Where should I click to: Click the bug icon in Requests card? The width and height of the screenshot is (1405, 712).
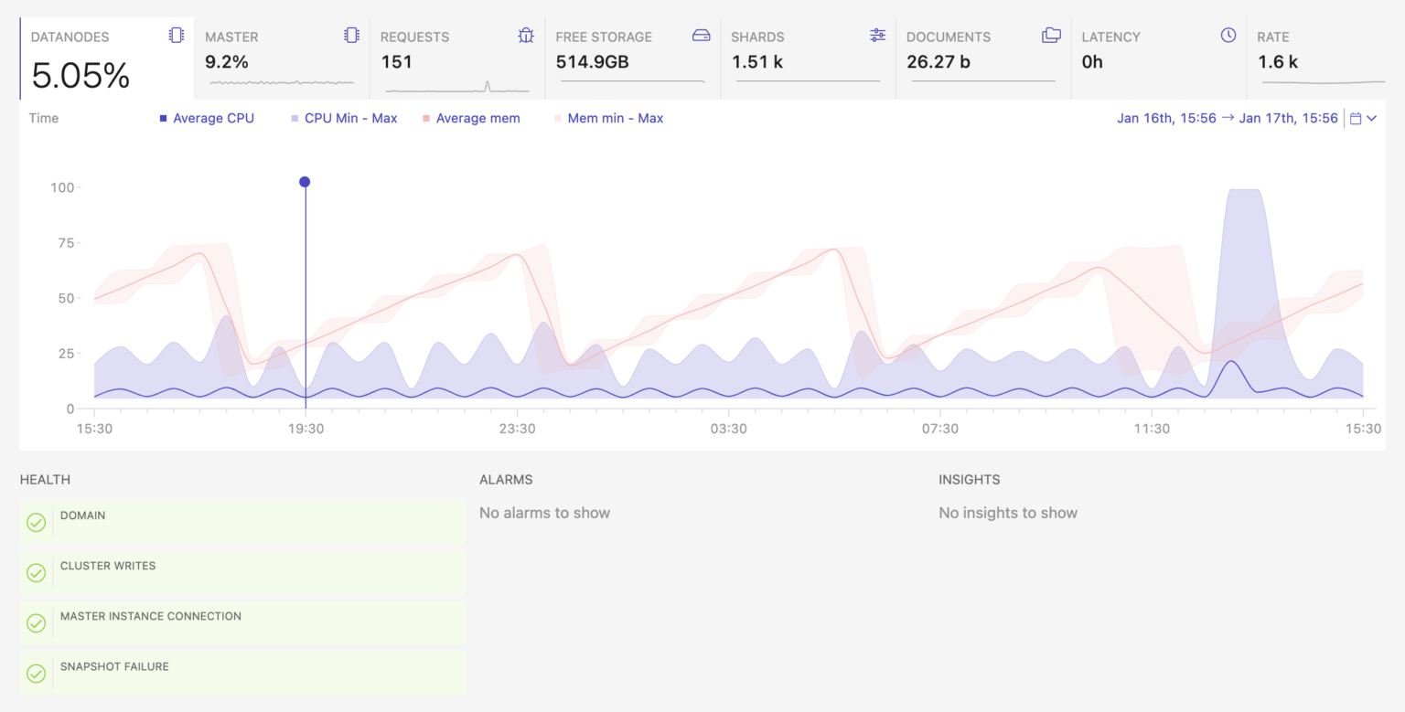click(526, 35)
